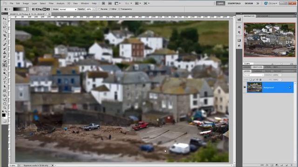Open the CS Live menu button

click(271, 3)
